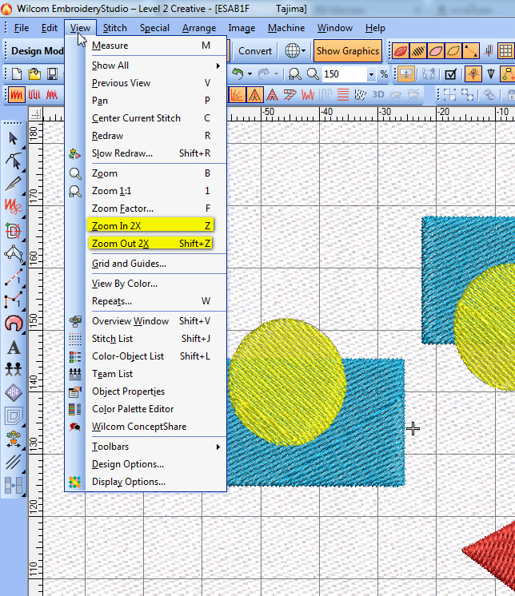
Task: Toggle the dashed leaf outline view icon
Action: pyautogui.click(x=453, y=51)
